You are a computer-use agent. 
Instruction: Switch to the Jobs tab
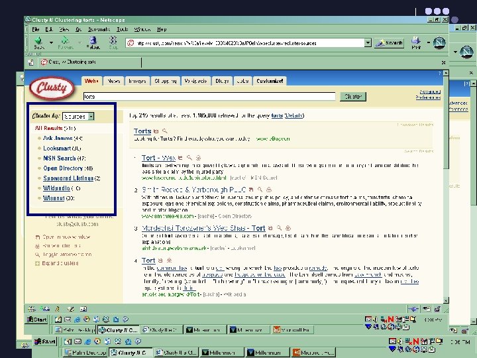[242, 81]
